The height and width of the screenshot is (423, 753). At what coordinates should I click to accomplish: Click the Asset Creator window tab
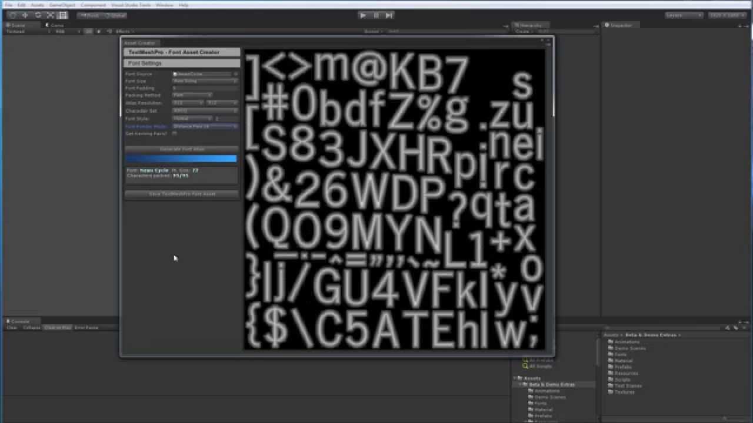(140, 43)
